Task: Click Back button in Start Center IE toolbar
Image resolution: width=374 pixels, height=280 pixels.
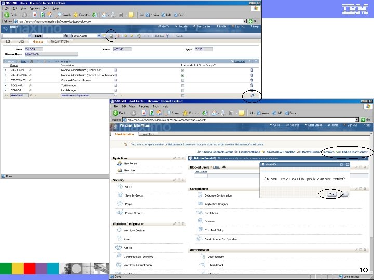Action: pos(119,113)
